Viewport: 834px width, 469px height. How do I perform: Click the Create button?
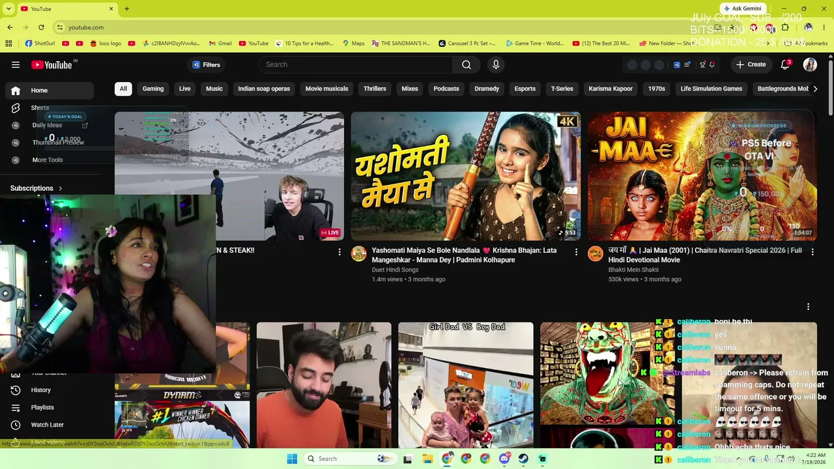click(x=751, y=64)
